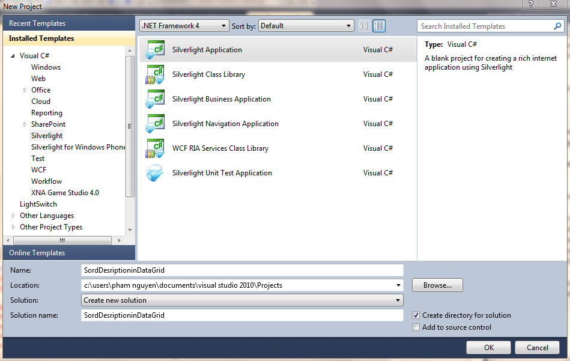Enable Add to source control
Screen dimensions: 570x361
[x=416, y=327]
